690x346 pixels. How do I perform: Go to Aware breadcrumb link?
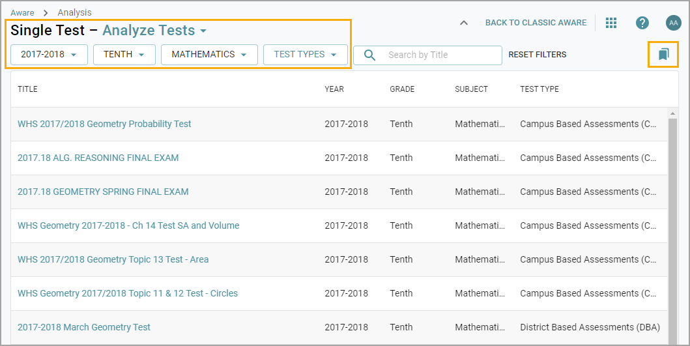click(x=22, y=12)
